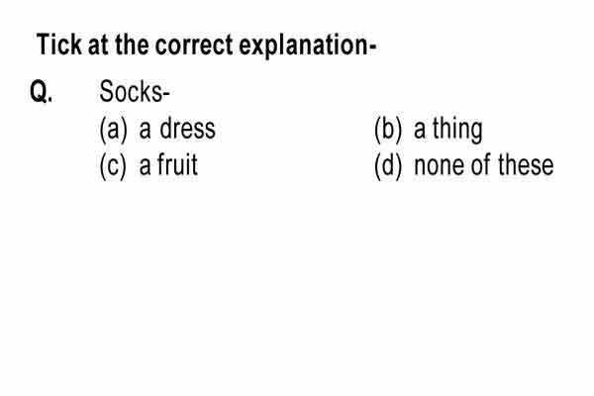Click the word 'dress' in option a
594x396 pixels.
click(x=187, y=129)
